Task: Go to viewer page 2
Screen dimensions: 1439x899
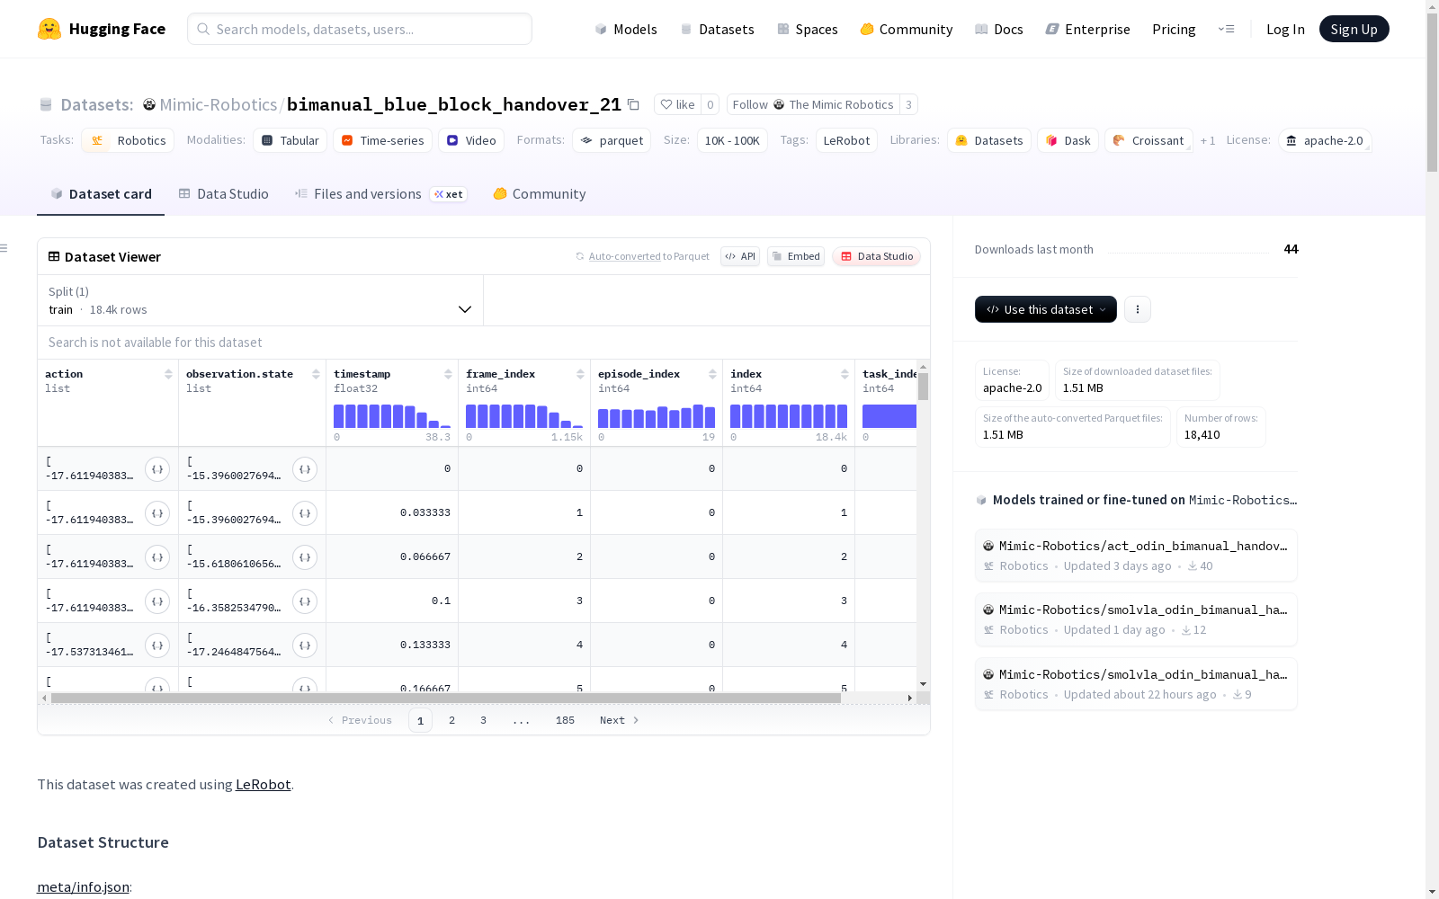Action: (x=451, y=720)
